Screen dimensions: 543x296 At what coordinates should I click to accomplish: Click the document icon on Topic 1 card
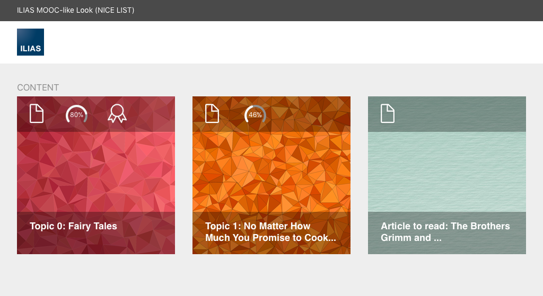[212, 114]
